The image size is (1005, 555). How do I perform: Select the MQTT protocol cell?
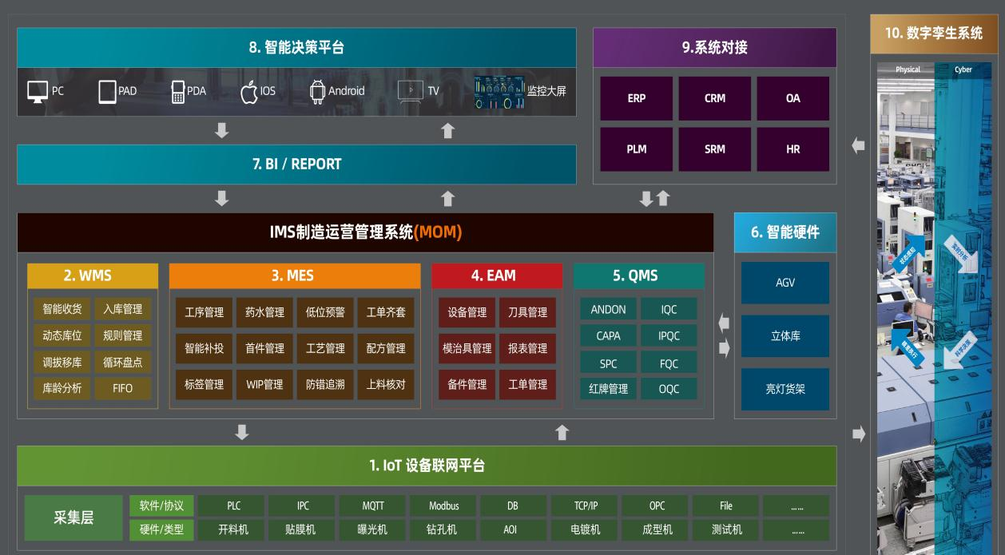(x=373, y=505)
